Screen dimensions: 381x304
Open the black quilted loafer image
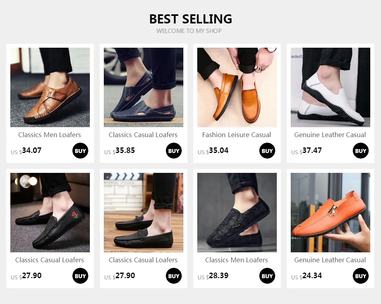[237, 213]
